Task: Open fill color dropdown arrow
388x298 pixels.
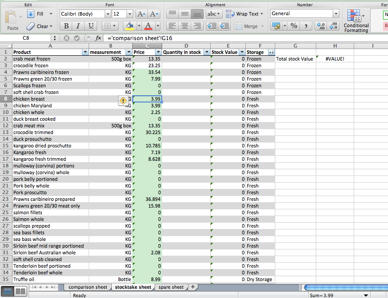Action: (x=139, y=26)
